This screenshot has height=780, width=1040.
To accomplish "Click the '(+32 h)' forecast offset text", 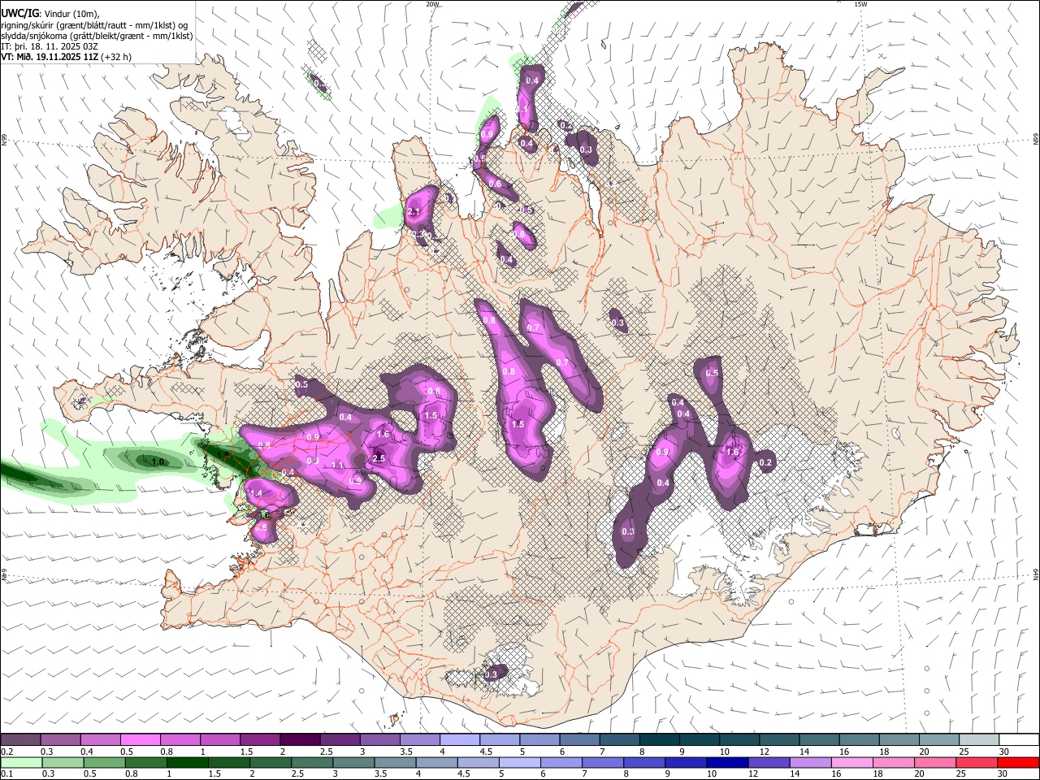I will (116, 57).
